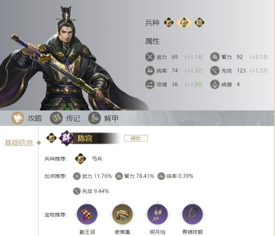
Task: Click the 辅助 role tag button
Action: (x=136, y=138)
